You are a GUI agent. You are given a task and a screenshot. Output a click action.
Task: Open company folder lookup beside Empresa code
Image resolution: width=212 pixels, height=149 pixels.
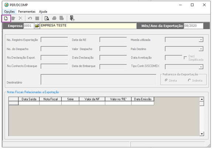[x=37, y=26]
